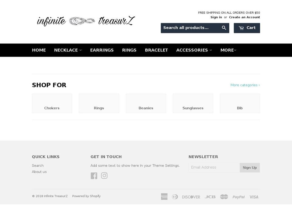Viewport: 292px width, 219px height.
Task: Follow the More categories link
Action: coord(245,85)
